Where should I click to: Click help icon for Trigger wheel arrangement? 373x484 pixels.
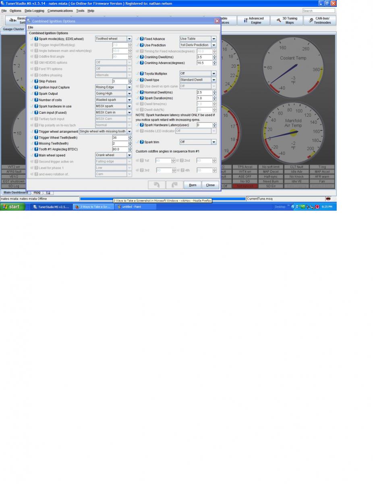(x=36, y=131)
